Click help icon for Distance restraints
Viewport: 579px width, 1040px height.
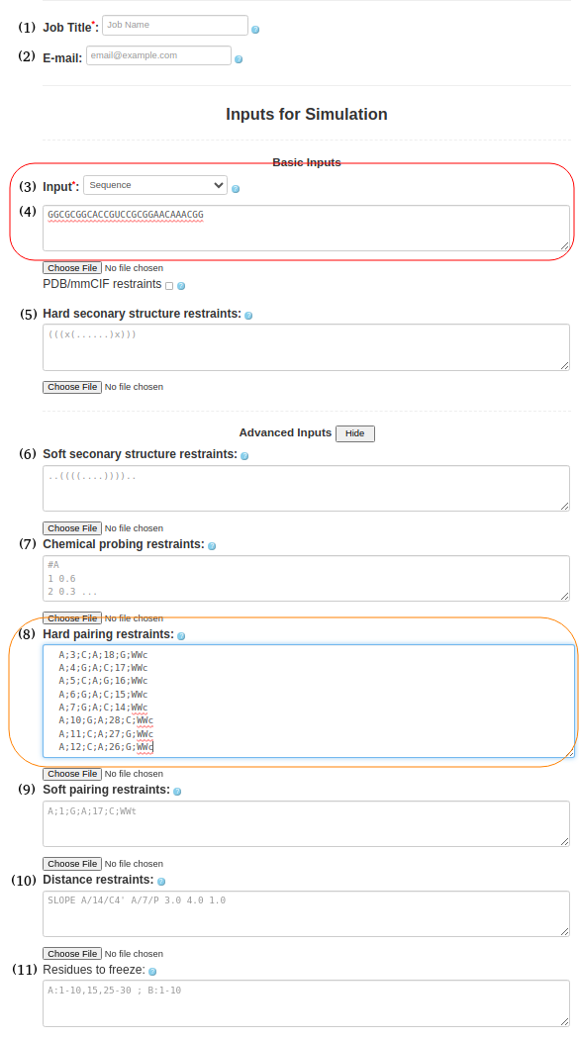pyautogui.click(x=161, y=882)
